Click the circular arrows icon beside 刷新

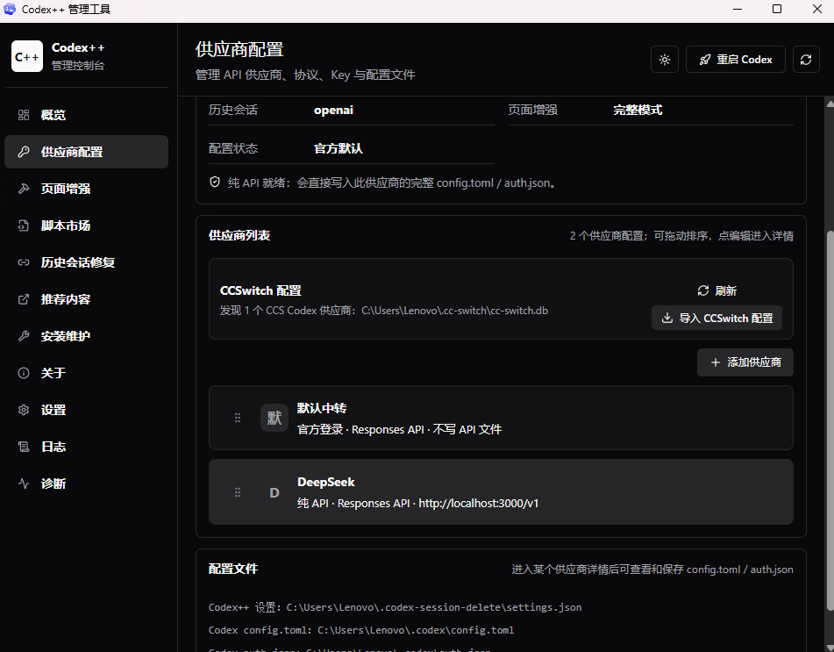pos(703,290)
